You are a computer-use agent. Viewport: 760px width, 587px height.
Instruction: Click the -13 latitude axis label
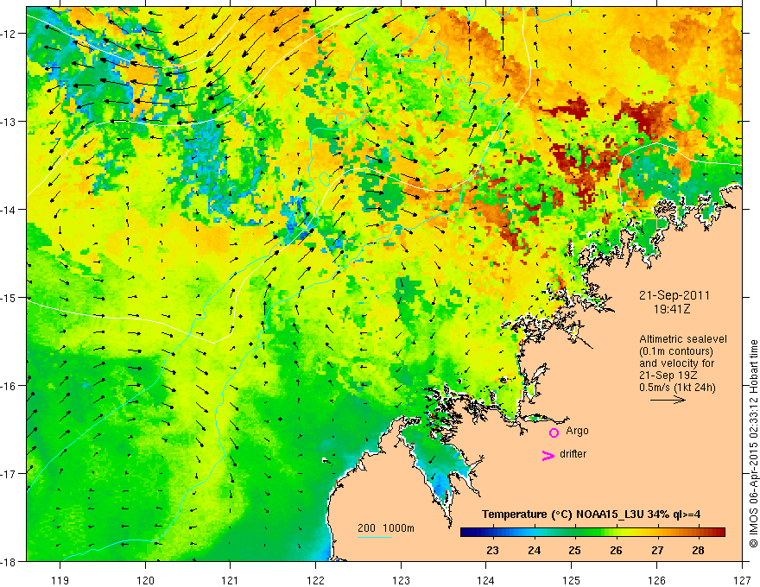click(9, 122)
